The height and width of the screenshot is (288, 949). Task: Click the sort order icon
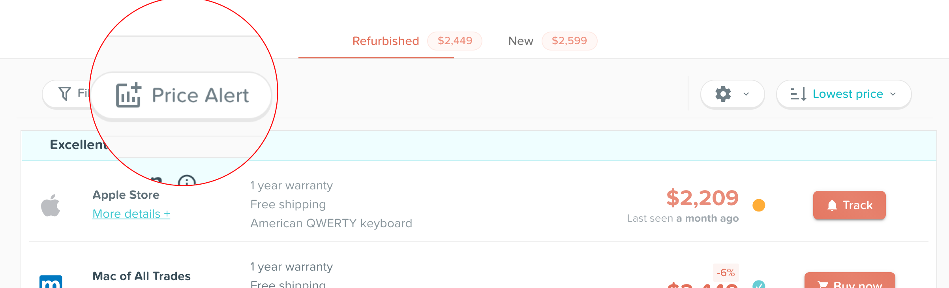click(799, 94)
